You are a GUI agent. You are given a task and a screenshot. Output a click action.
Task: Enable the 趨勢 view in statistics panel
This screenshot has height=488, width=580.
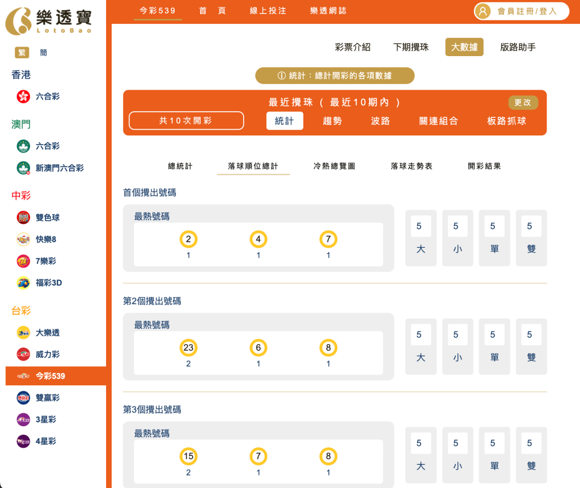(x=332, y=121)
